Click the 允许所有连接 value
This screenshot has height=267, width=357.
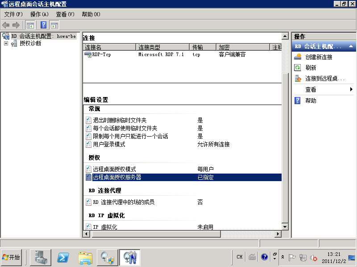(x=213, y=144)
